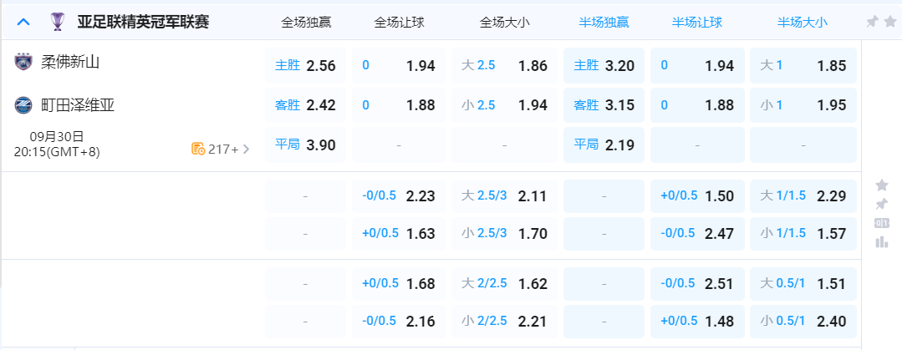
Task: Open the 町田泽维亚 team name
Action: pyautogui.click(x=78, y=105)
